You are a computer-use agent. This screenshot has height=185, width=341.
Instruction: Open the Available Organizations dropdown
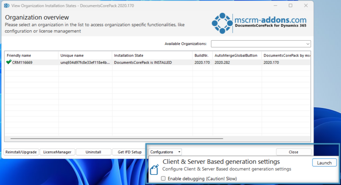click(261, 44)
